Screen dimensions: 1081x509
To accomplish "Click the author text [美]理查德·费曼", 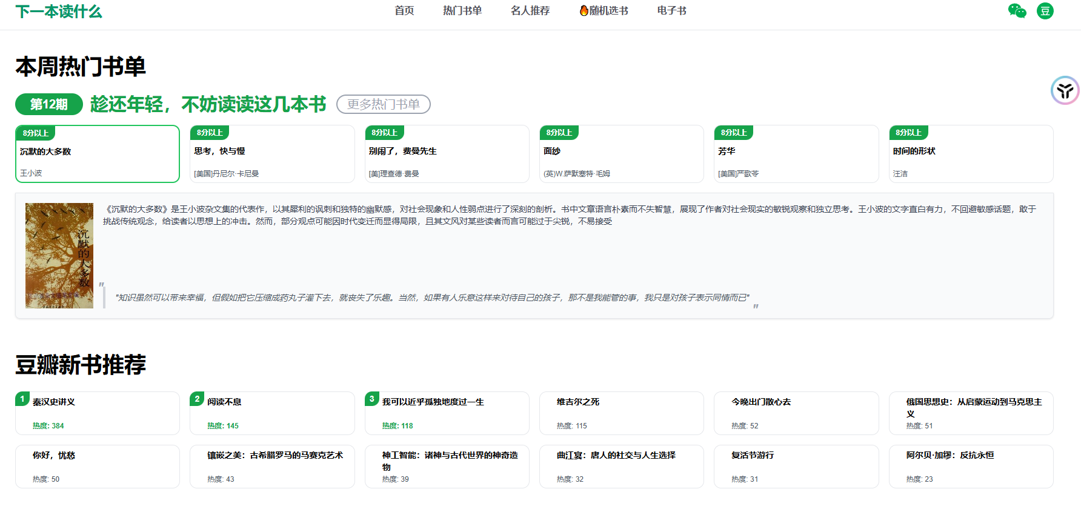I will point(394,174).
